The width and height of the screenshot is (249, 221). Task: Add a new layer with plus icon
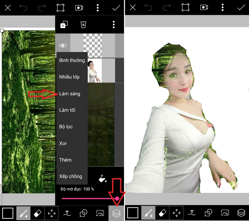(x=64, y=24)
